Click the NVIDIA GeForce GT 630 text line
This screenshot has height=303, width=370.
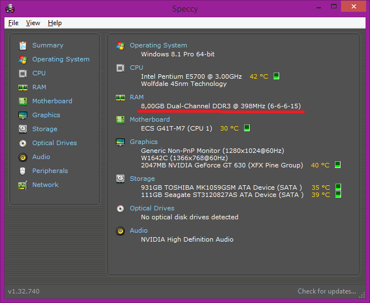tap(222, 165)
